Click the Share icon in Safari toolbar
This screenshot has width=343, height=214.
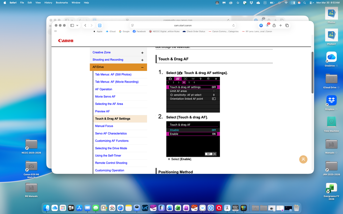(x=274, y=25)
